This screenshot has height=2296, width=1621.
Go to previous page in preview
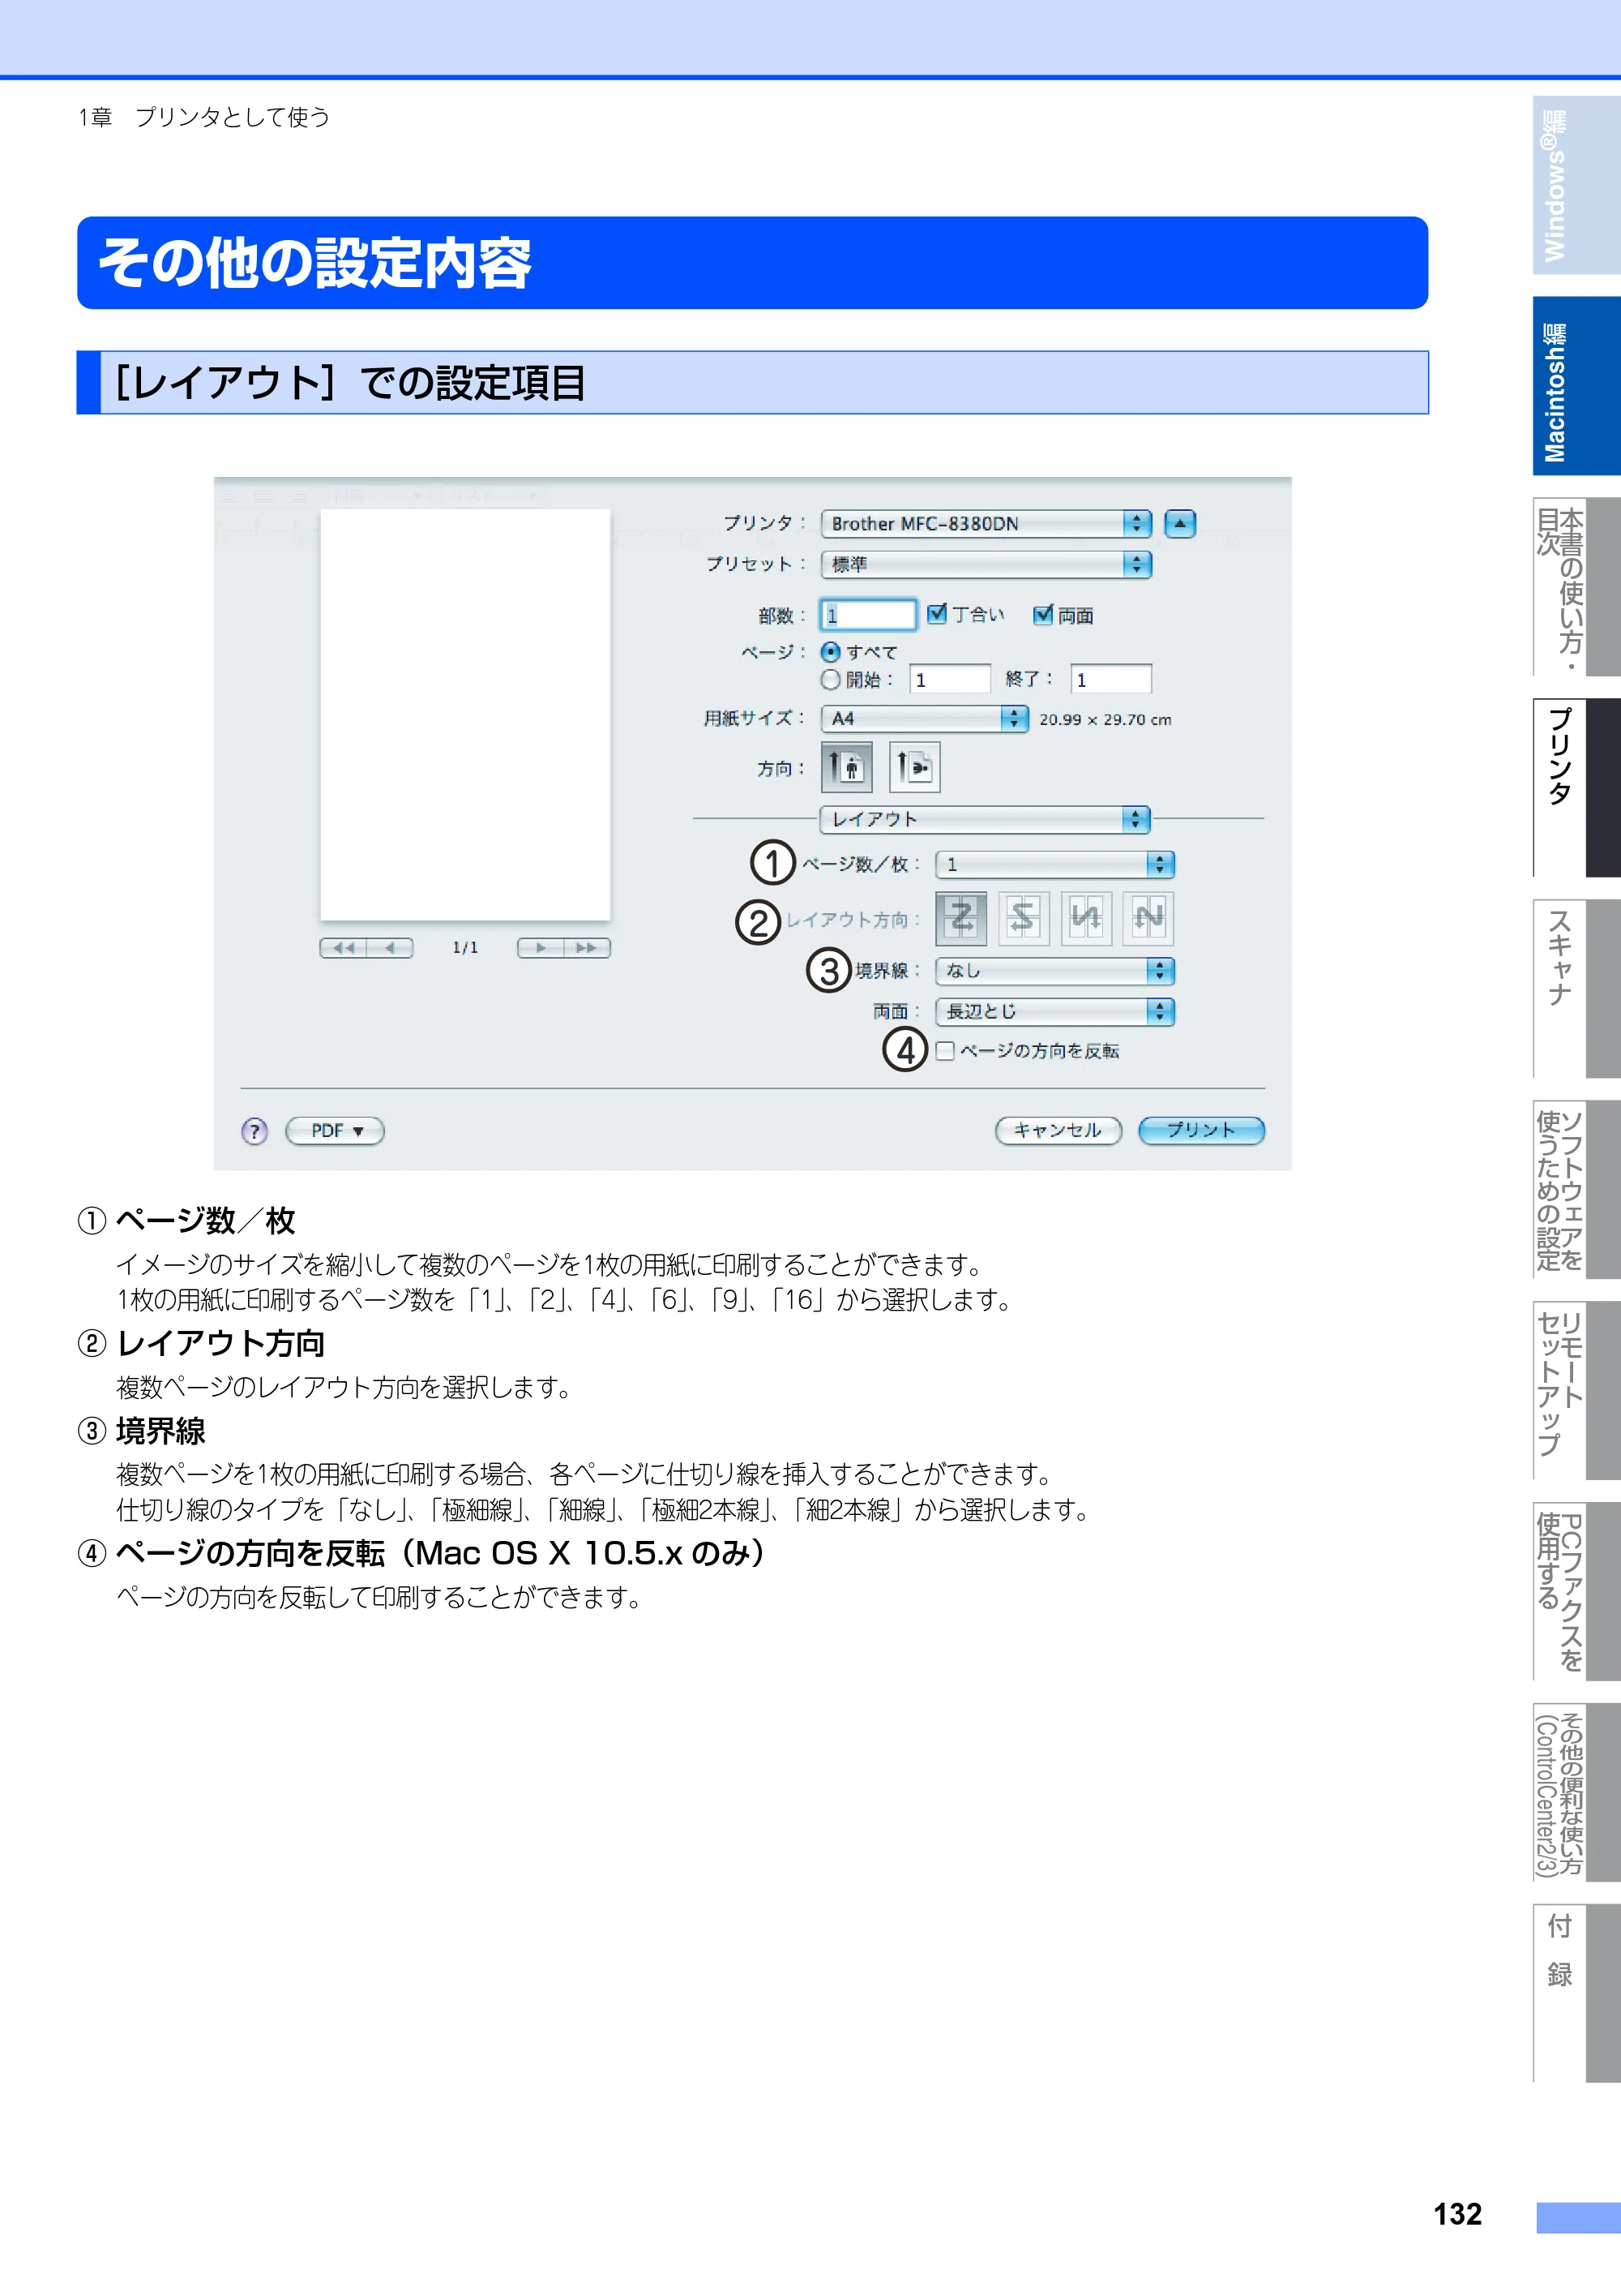(391, 948)
